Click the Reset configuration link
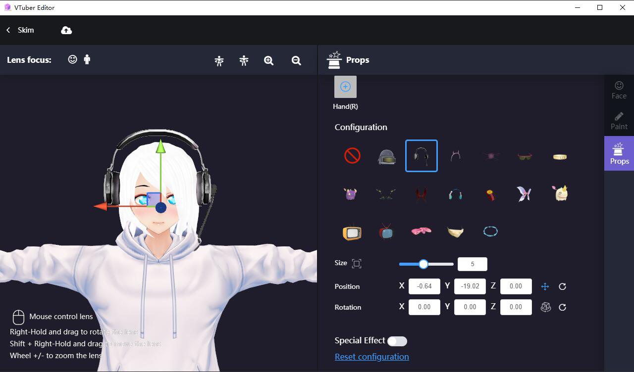This screenshot has height=372, width=634. (372, 357)
